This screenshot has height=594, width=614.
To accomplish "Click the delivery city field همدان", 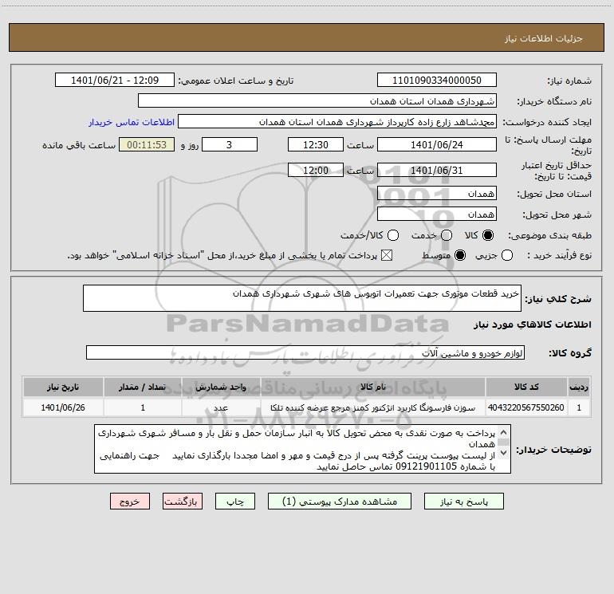I will click(437, 214).
